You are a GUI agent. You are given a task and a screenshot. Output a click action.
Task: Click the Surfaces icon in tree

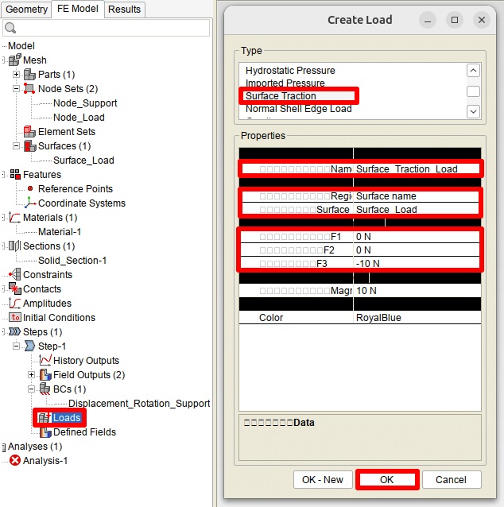coord(30,146)
